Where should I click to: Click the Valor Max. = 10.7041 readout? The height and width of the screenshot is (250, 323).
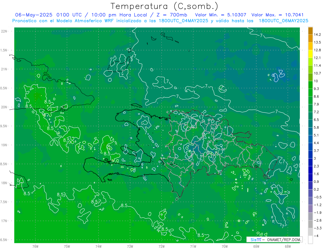click(x=277, y=15)
